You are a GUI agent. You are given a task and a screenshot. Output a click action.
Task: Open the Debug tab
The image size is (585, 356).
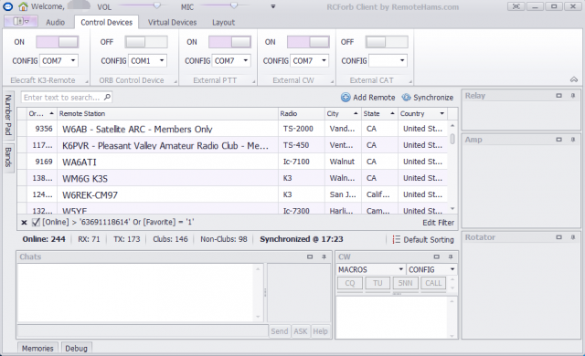click(76, 348)
